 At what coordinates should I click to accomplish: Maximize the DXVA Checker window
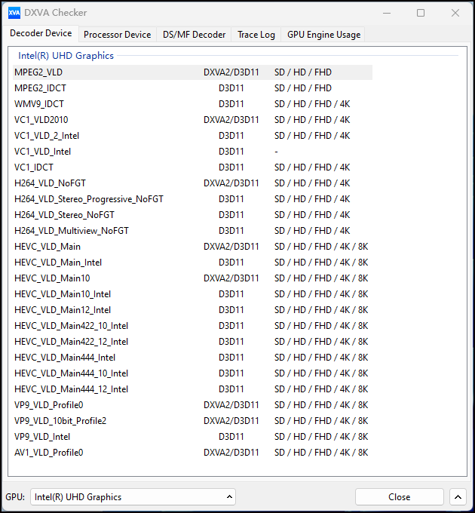pos(421,13)
